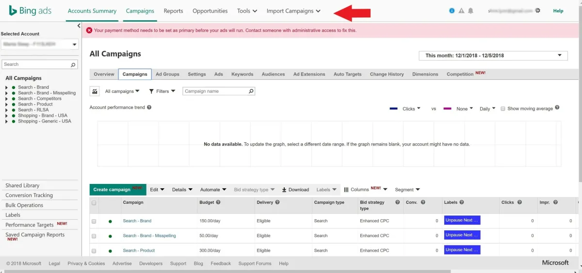Collapse the left sidebar with the chevron
Screen dimensions: 582x273
pos(79,26)
